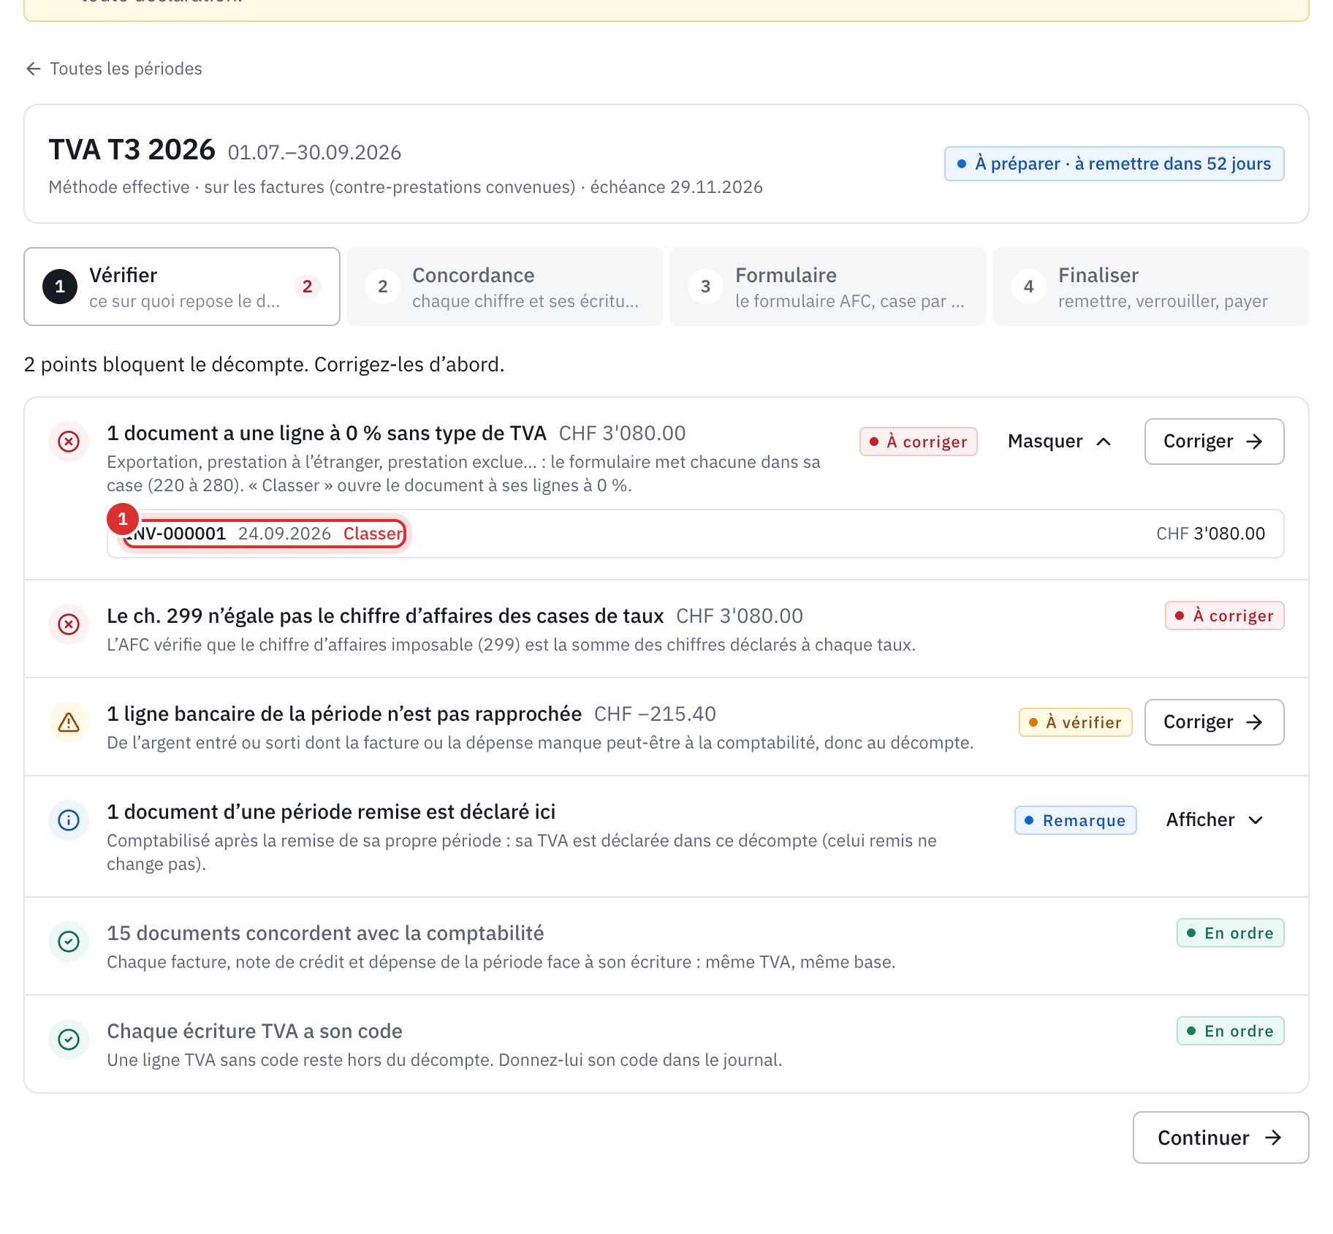Select the INV-000001 document number
Image resolution: width=1333 pixels, height=1234 pixels.
[176, 534]
